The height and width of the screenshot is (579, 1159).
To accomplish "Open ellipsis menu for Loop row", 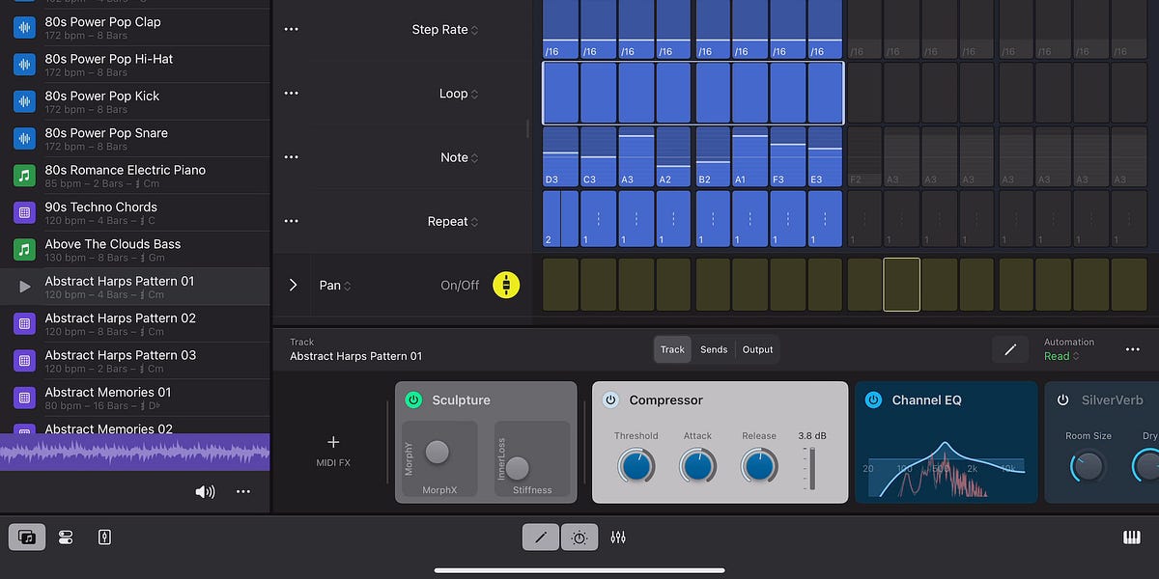I will (292, 94).
